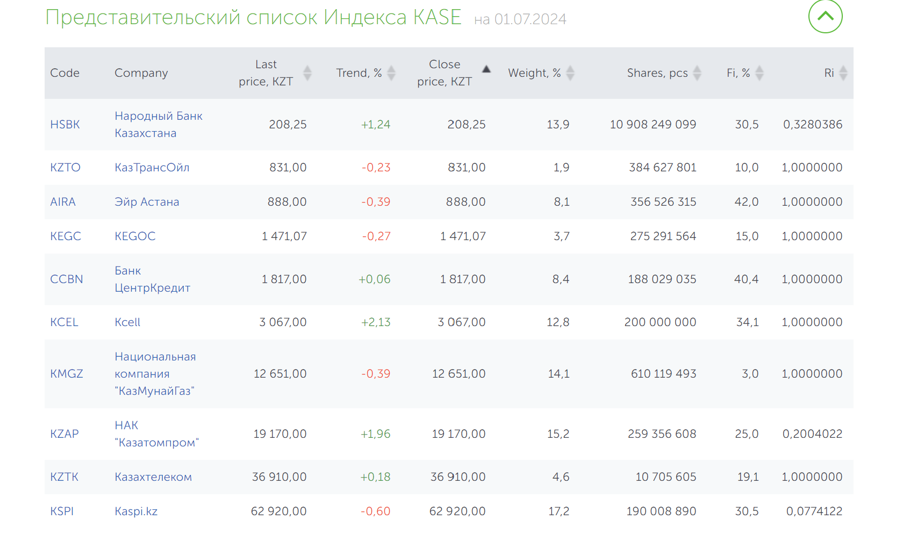Open the KMGZ ticker link

(x=67, y=374)
